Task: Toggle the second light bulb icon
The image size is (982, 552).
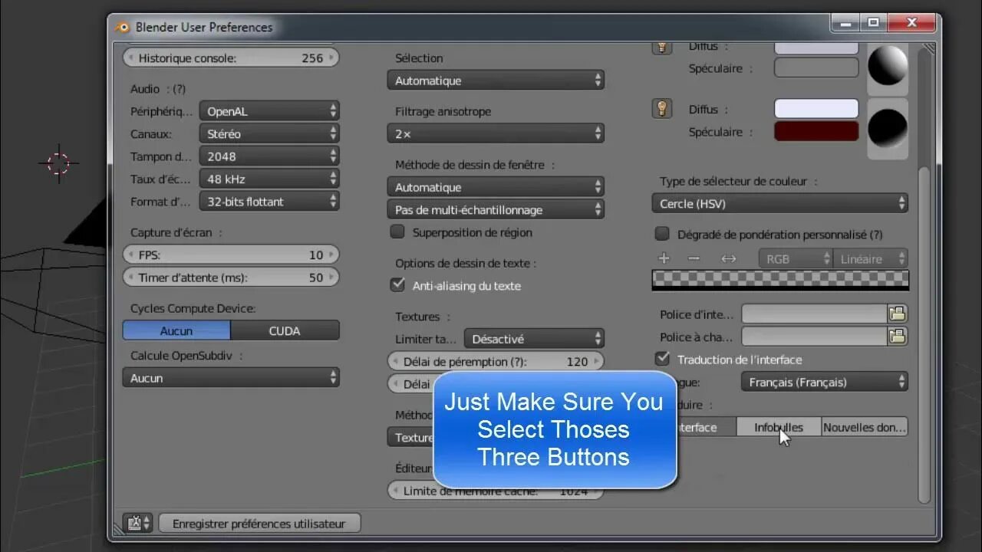Action: point(662,108)
